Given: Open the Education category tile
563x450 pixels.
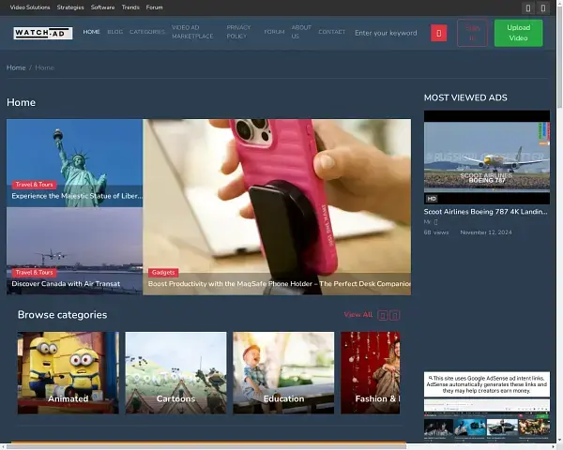Looking at the screenshot, I should (283, 373).
